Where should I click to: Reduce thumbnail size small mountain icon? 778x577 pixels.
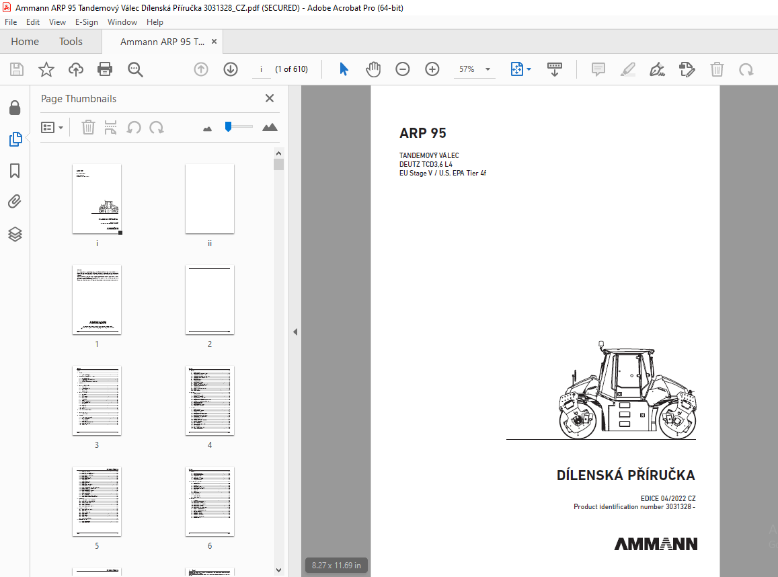click(207, 129)
